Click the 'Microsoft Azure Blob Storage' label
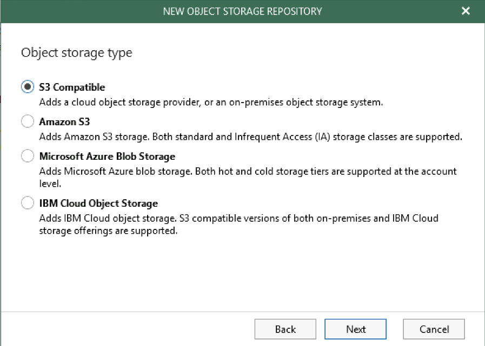This screenshot has width=485, height=346. (107, 157)
